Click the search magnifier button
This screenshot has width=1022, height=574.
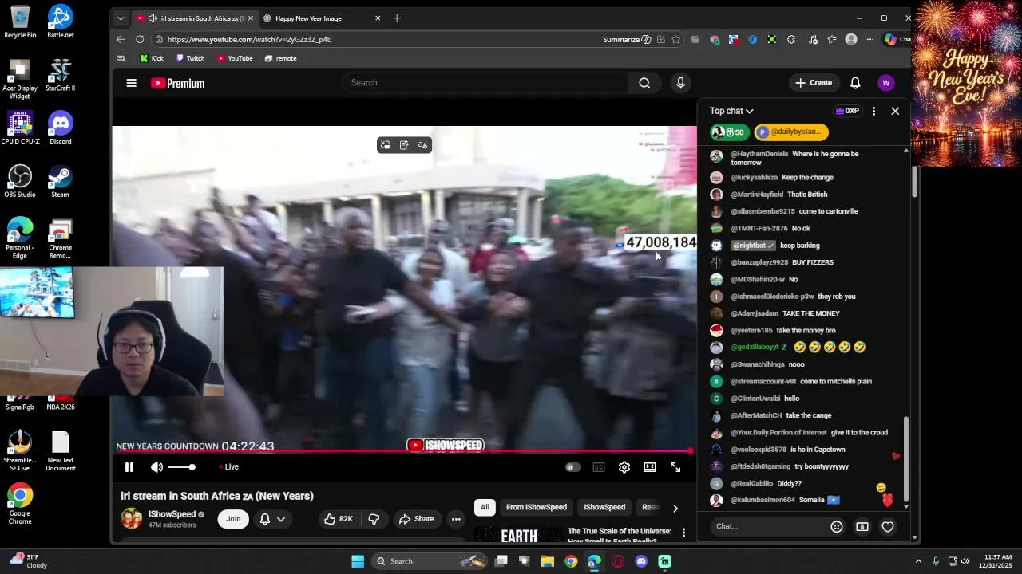point(644,83)
